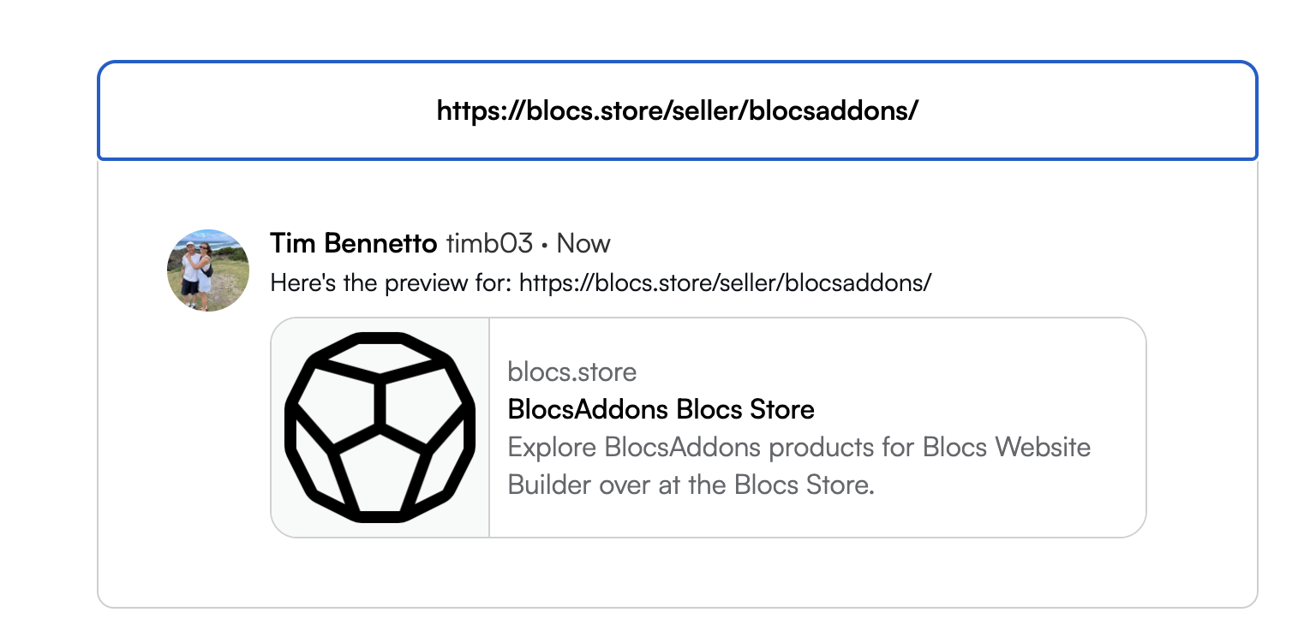Viewport: 1316px width, 642px height.
Task: Open the 'BlocsAddons Blocs Store' card title
Action: coord(661,409)
